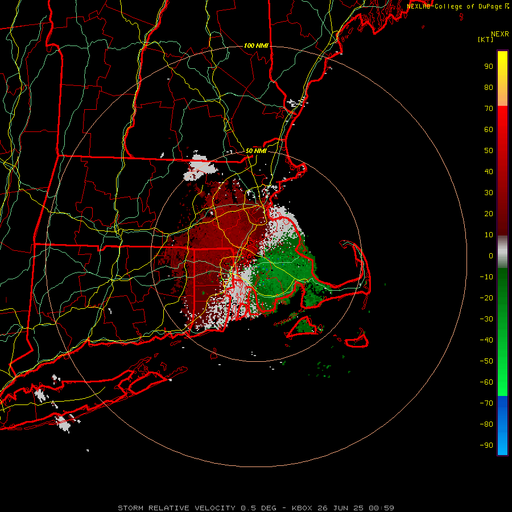This screenshot has width=512, height=512.
Task: Click the 60 value on the velocity scale
Action: (489, 129)
